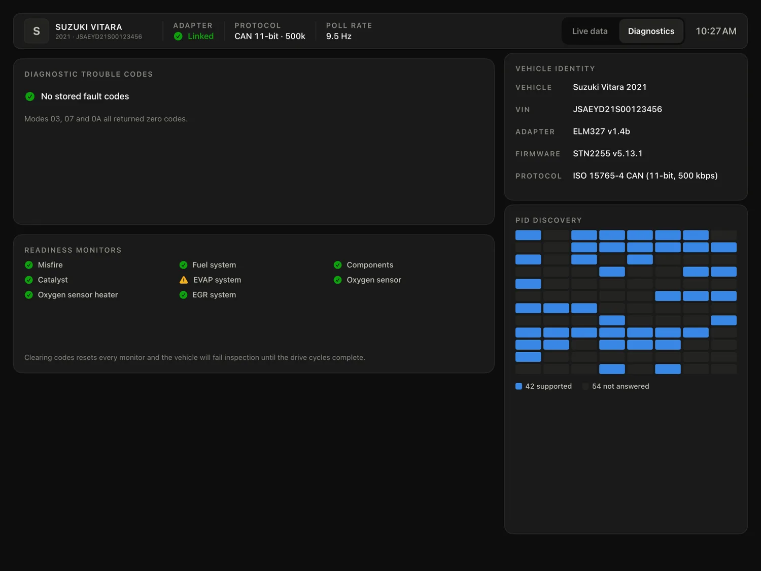
Task: Click the Catalyst monitor check icon
Action: [29, 280]
